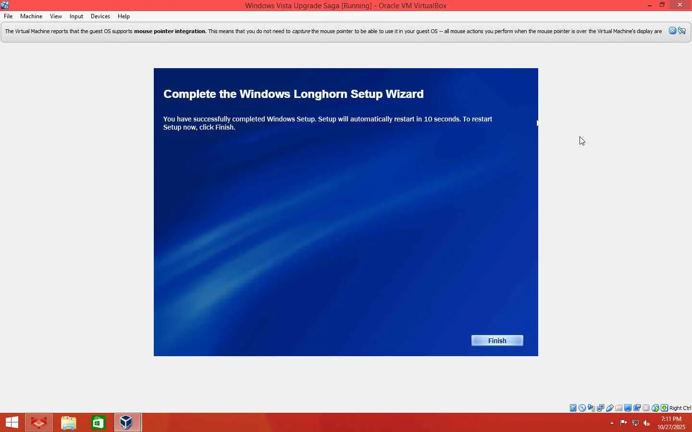
Task: Click the 'You have successfully completed Windows Setup' message
Action: [x=328, y=123]
